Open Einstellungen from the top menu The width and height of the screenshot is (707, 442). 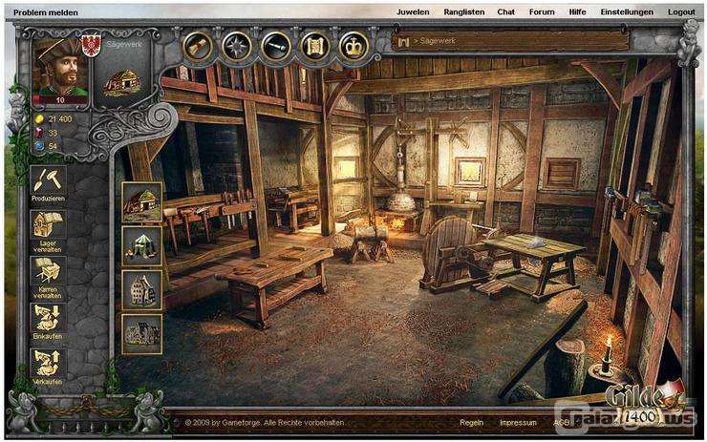(x=627, y=12)
